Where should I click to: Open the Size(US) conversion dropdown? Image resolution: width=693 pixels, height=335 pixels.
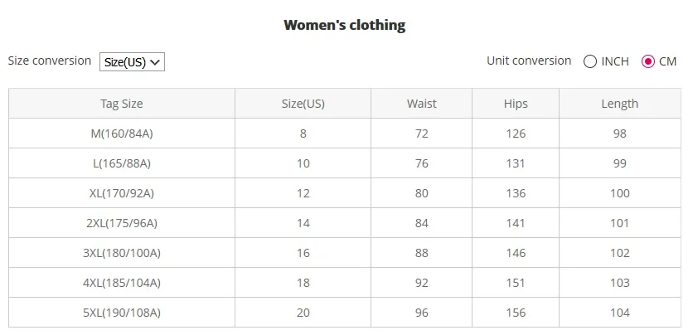132,62
